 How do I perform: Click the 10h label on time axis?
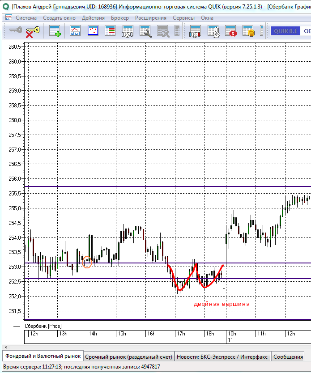pos(232,334)
